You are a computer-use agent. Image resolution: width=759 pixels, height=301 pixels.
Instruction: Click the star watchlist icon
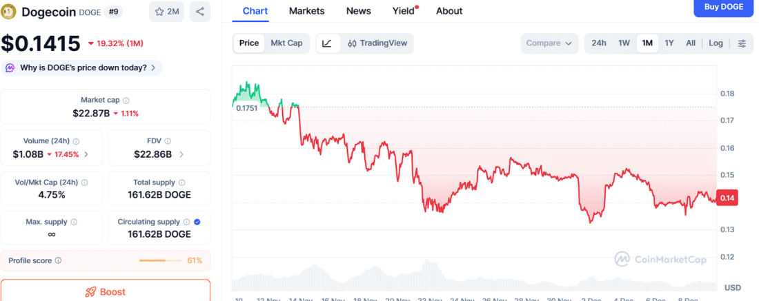[159, 12]
